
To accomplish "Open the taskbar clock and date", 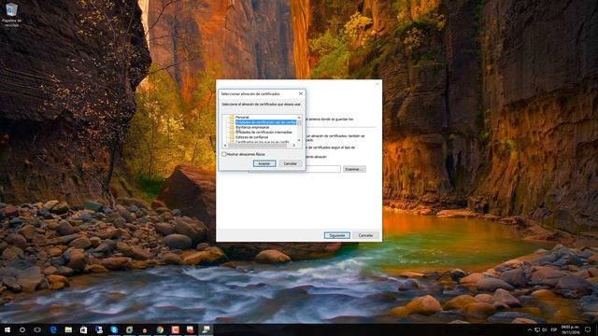I will coord(570,329).
